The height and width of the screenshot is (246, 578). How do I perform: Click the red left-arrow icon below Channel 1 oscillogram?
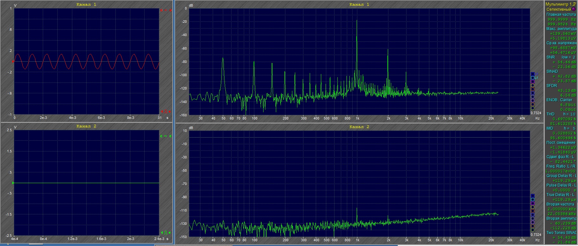(162, 112)
